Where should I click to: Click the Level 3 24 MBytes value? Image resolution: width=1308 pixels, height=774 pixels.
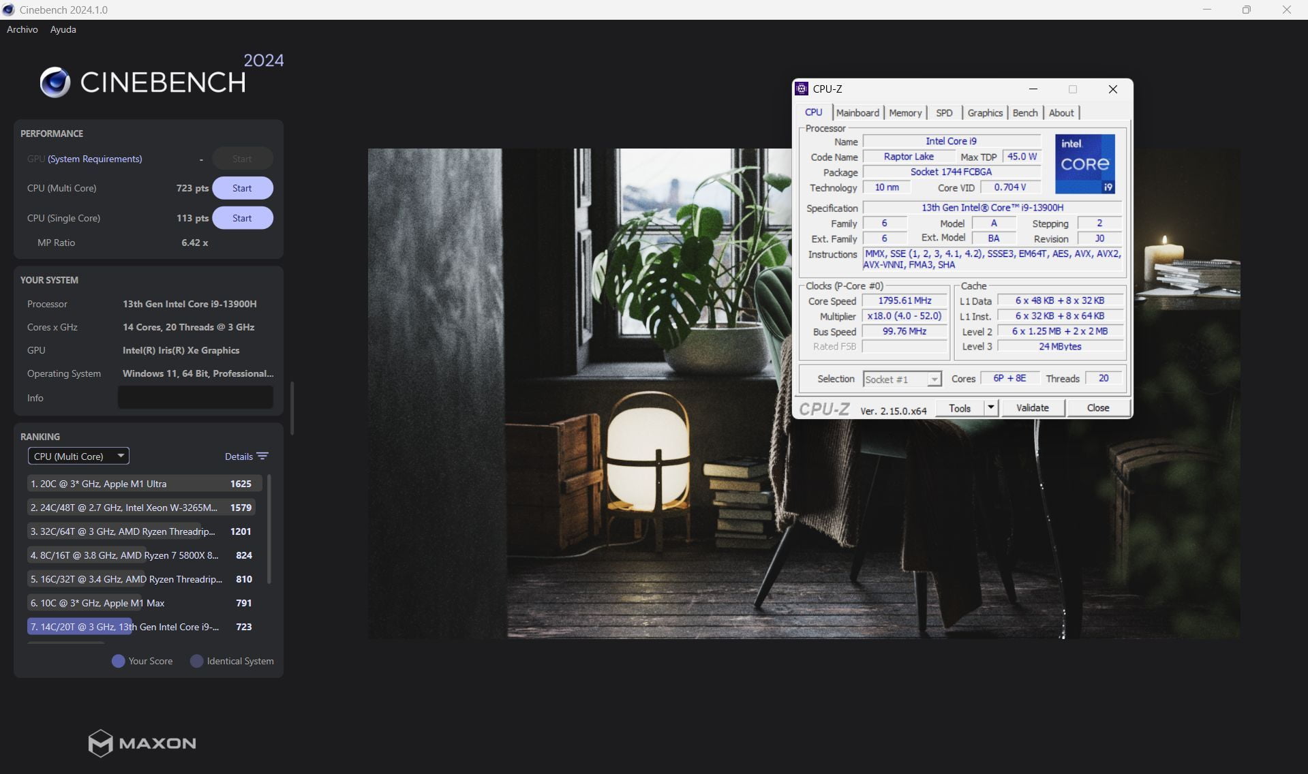(x=1060, y=346)
